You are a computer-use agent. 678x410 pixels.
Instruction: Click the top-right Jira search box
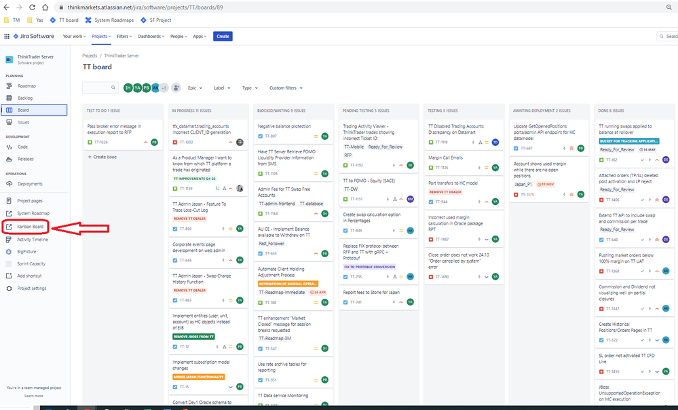(x=667, y=37)
